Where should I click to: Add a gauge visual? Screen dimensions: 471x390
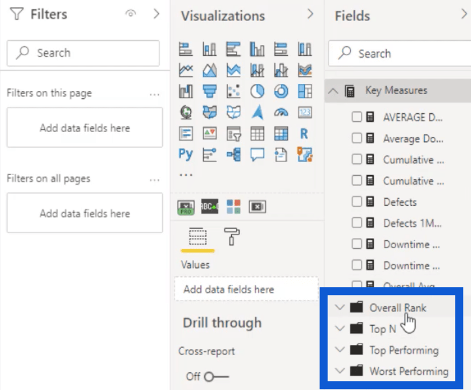pyautogui.click(x=281, y=112)
